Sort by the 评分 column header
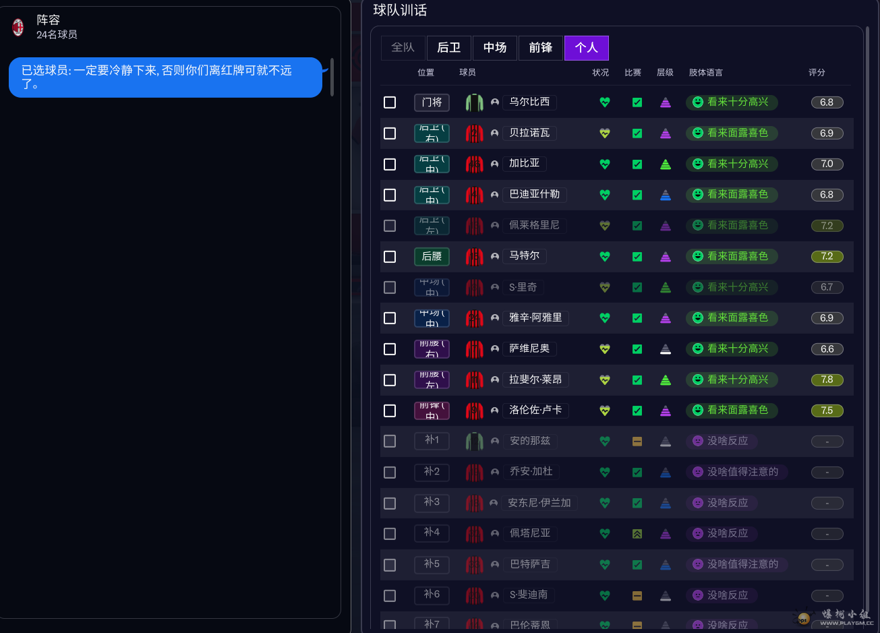880x633 pixels. tap(817, 72)
